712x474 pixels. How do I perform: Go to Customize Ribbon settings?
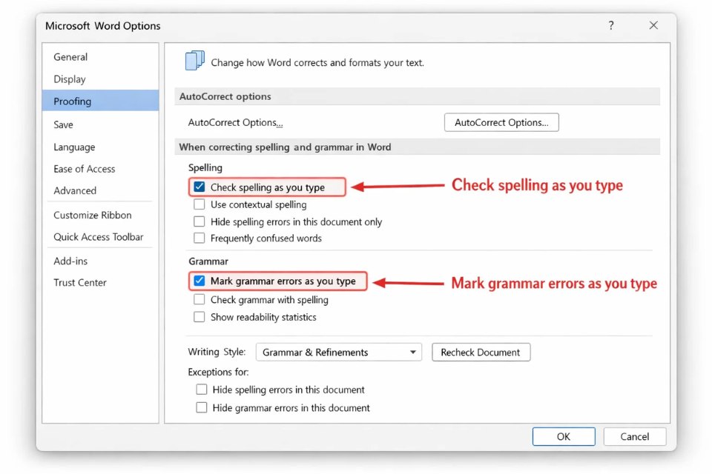(93, 215)
